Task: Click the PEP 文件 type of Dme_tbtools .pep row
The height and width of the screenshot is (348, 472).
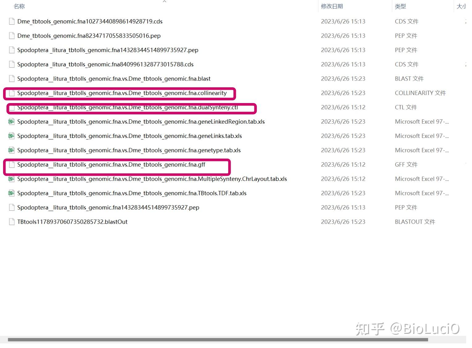Action: [x=406, y=36]
